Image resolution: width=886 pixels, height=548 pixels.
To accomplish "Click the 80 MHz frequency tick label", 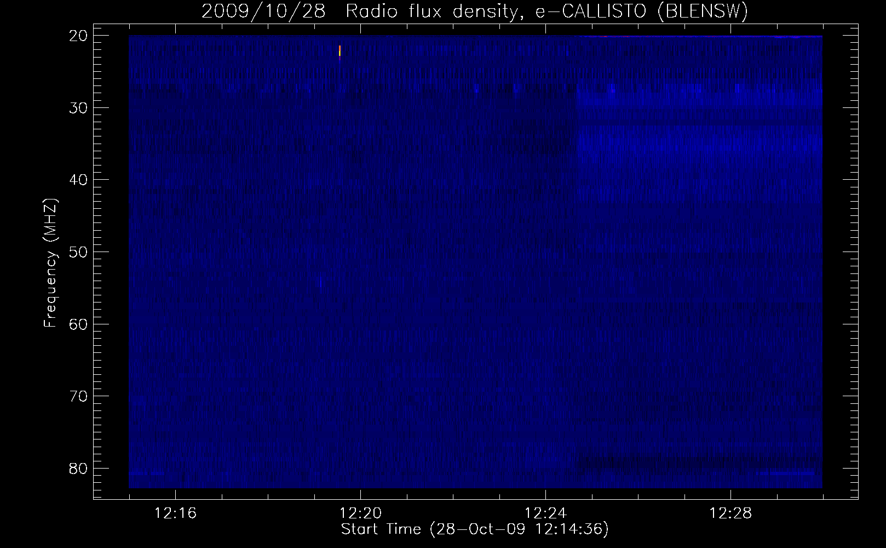I will click(x=77, y=468).
